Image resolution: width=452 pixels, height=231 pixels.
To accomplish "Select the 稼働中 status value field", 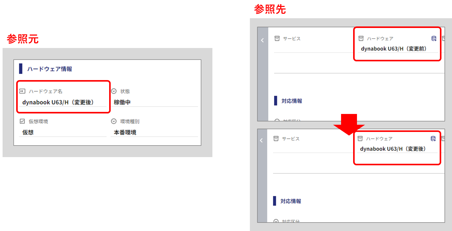I will tap(154, 102).
